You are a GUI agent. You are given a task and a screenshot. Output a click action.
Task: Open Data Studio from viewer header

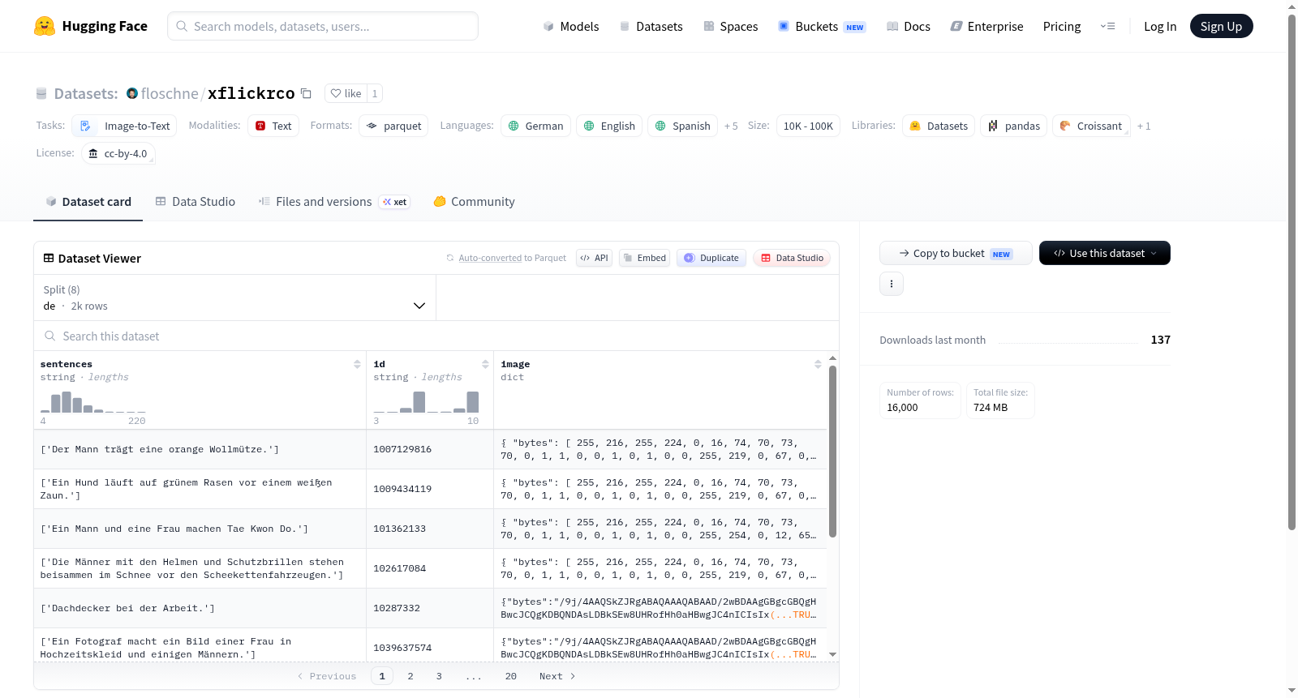pyautogui.click(x=792, y=258)
